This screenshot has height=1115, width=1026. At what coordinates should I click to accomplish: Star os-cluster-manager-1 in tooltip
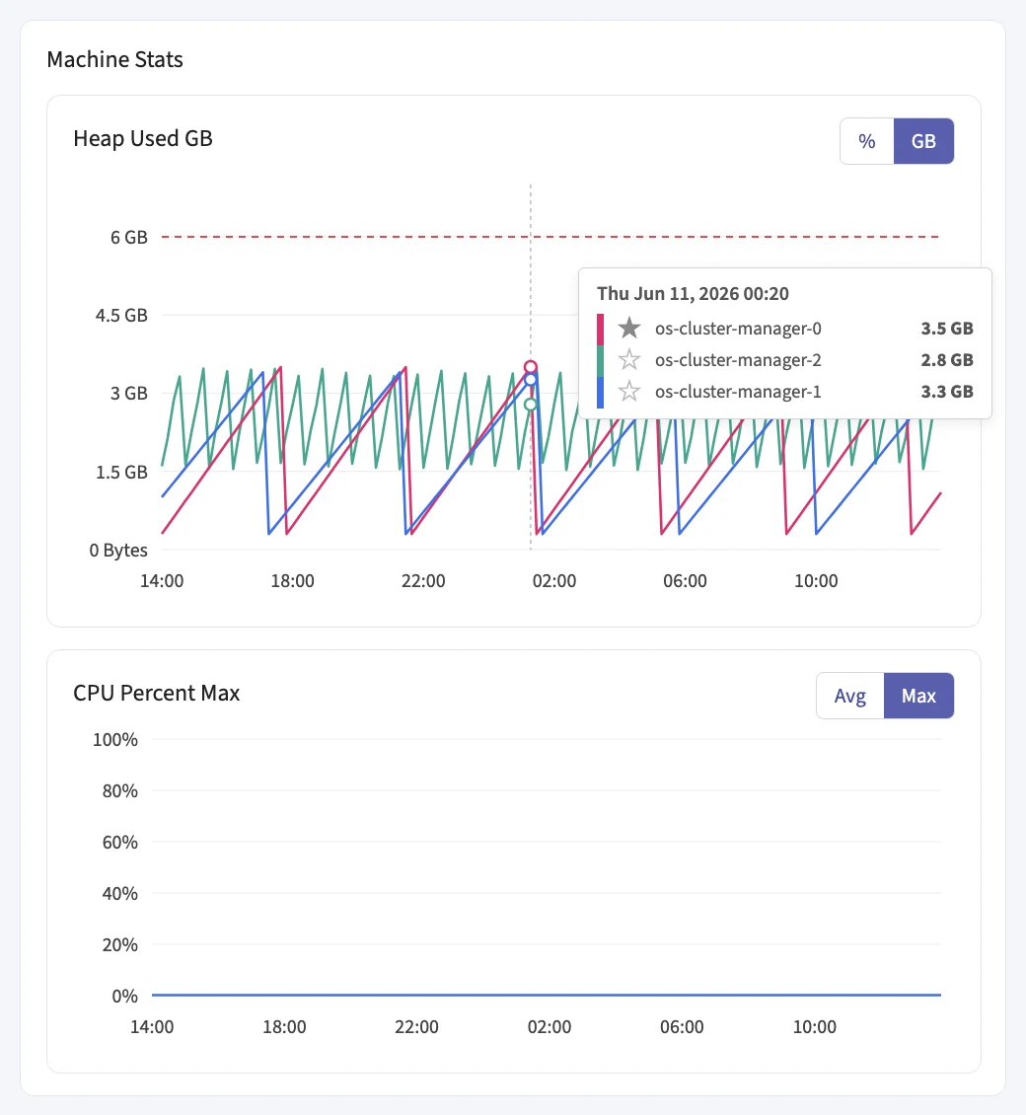tap(629, 391)
